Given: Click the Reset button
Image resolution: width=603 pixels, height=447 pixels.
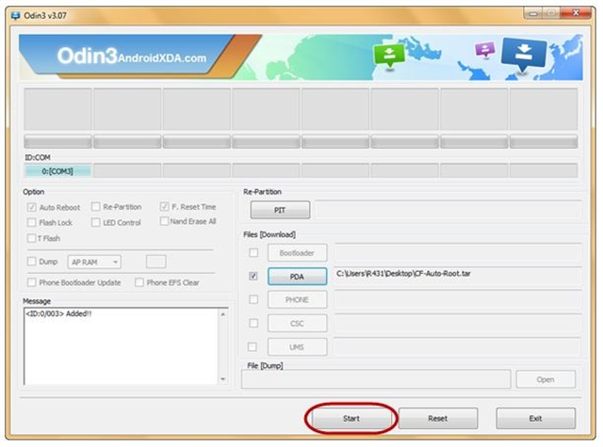Looking at the screenshot, I should [x=438, y=418].
